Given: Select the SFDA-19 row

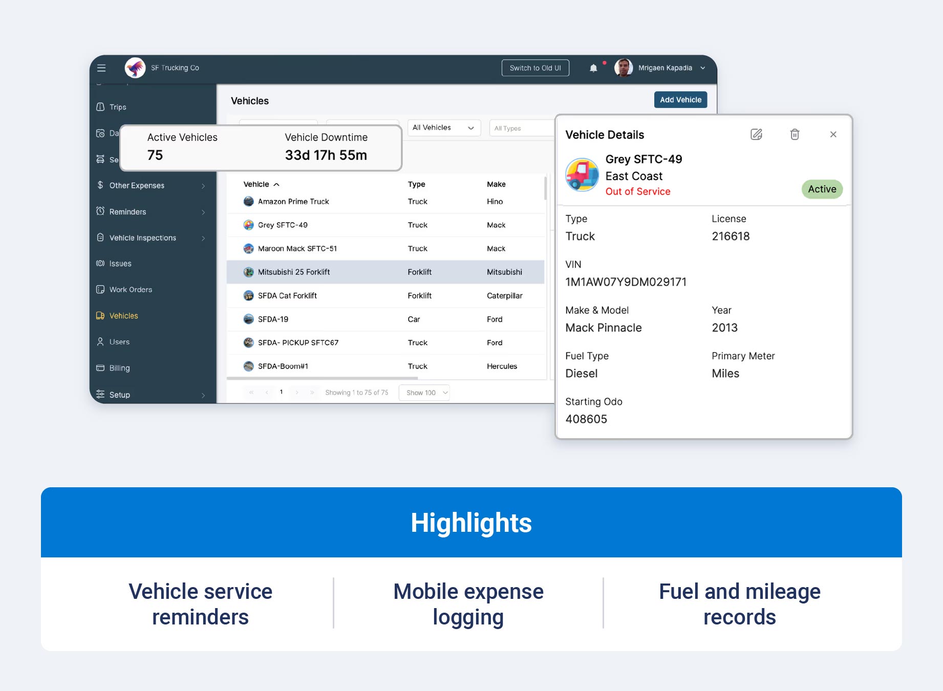Looking at the screenshot, I should 385,319.
